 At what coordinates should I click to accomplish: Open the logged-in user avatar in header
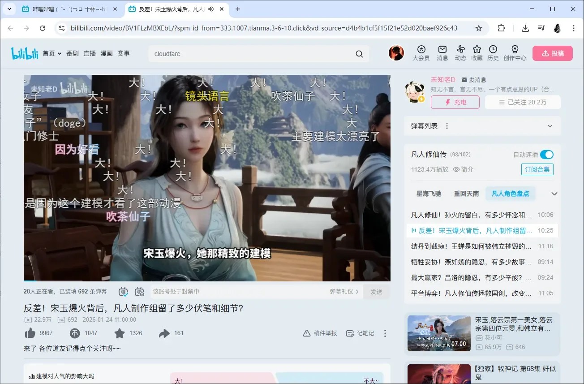point(396,53)
